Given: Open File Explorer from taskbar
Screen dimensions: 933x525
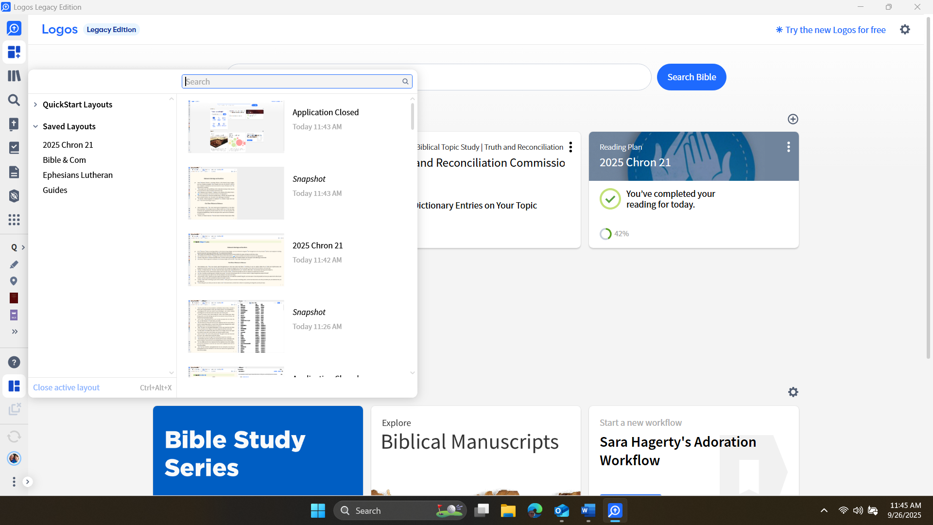Looking at the screenshot, I should (508, 510).
